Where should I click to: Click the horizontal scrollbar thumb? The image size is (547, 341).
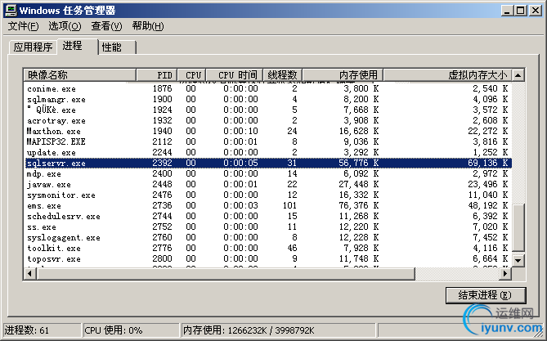coord(226,274)
